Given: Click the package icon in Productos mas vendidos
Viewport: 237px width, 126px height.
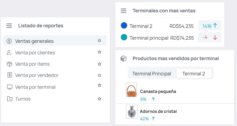Looking at the screenshot, I should click(x=123, y=59).
